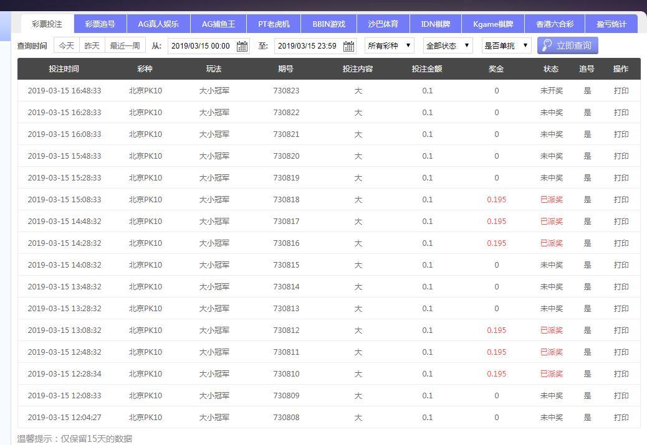647x445 pixels.
Task: Filter by 昨天 quick range
Action: 92,45
